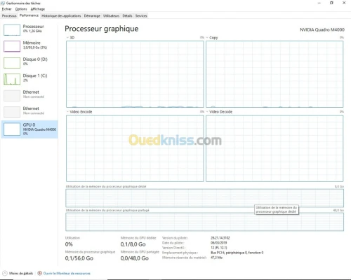Viewport: 351px width, 280px height.
Task: Click Ouvrir le Moniteur de ressources link
Action: pos(67,273)
